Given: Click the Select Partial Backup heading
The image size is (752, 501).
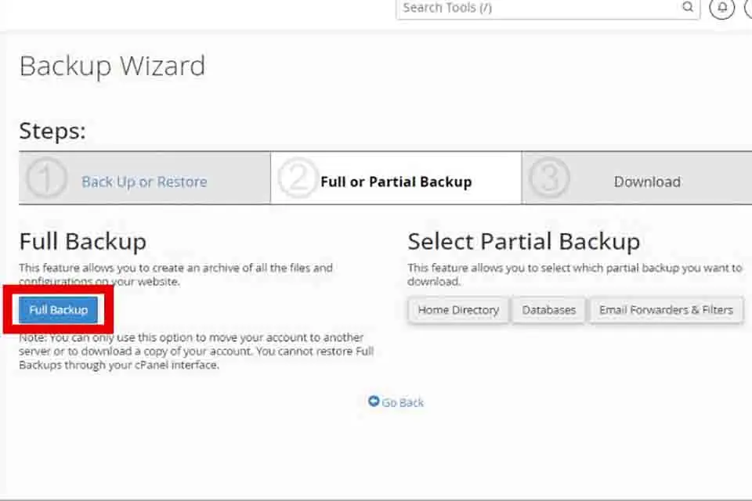Looking at the screenshot, I should [x=524, y=242].
